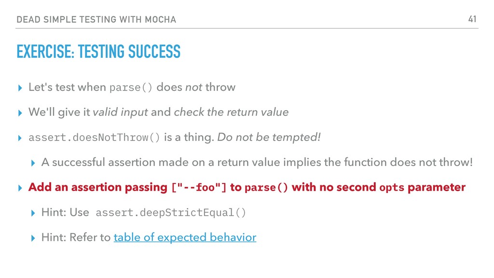Screen dimensions: 494x278
Task: Click the slide number 41
Action: tap(472, 19)
